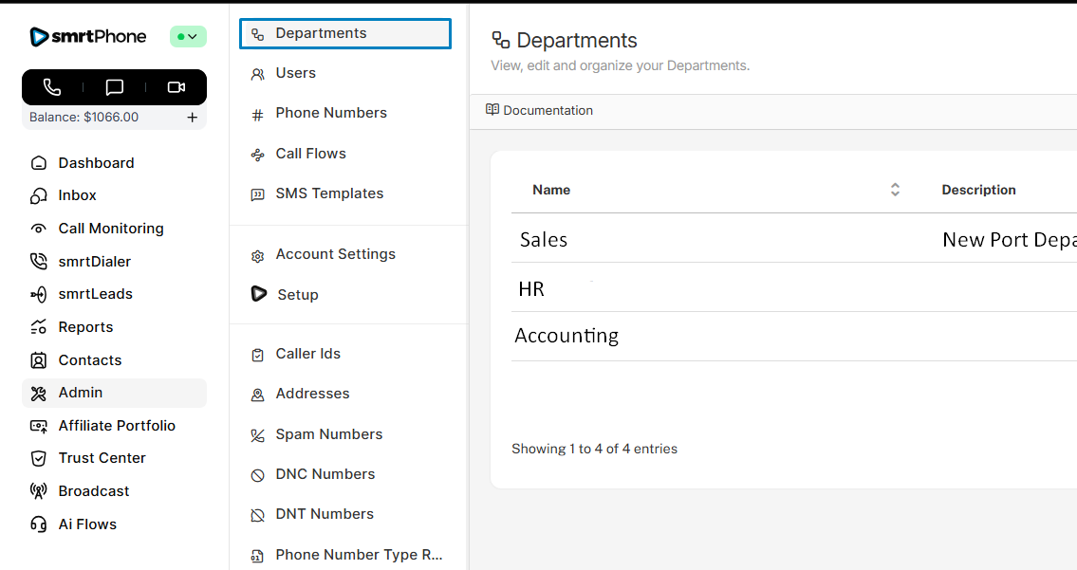Viewport: 1077px width, 570px height.
Task: Click the Accounting department entry
Action: pos(566,336)
